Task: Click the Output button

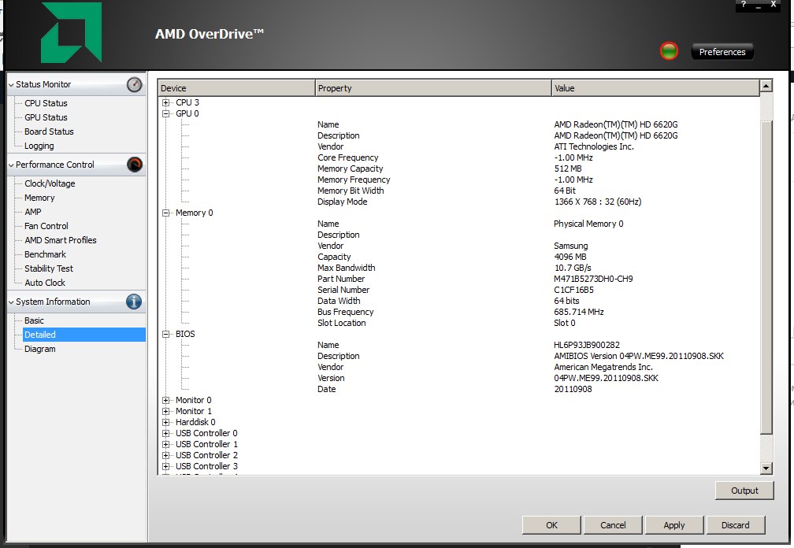Action: (x=744, y=491)
